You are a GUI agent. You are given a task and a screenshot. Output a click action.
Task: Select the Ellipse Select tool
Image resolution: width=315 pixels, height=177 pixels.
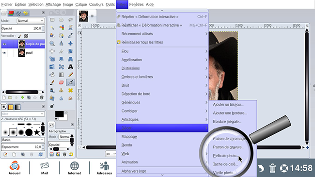click(61, 20)
